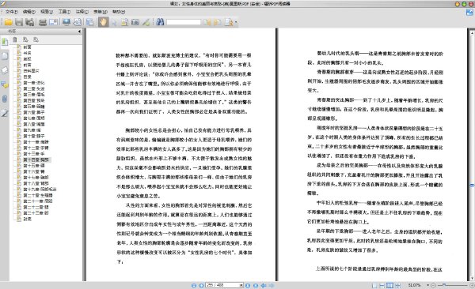This screenshot has height=289, width=475.
Task: Select the 第九章 bookmark
Action: 32,130
